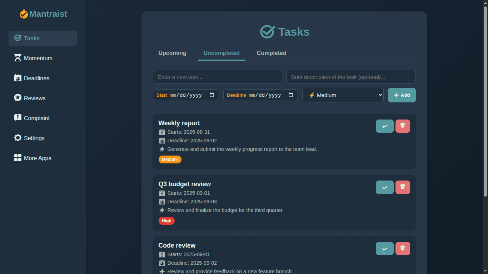Open More Apps via the grid icon

[17, 158]
